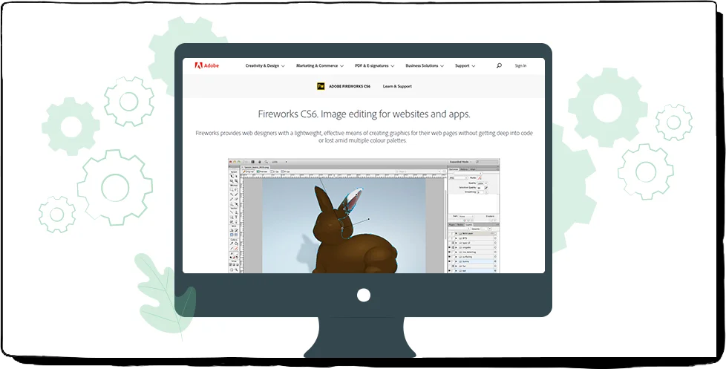Select the Marquee tool in Fireworks
The height and width of the screenshot is (369, 726).
coord(232,190)
